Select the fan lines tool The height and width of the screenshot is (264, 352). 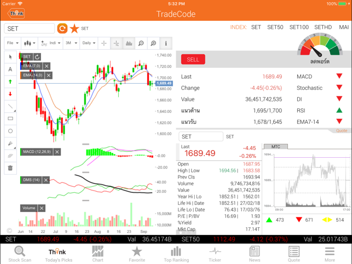coord(10,144)
